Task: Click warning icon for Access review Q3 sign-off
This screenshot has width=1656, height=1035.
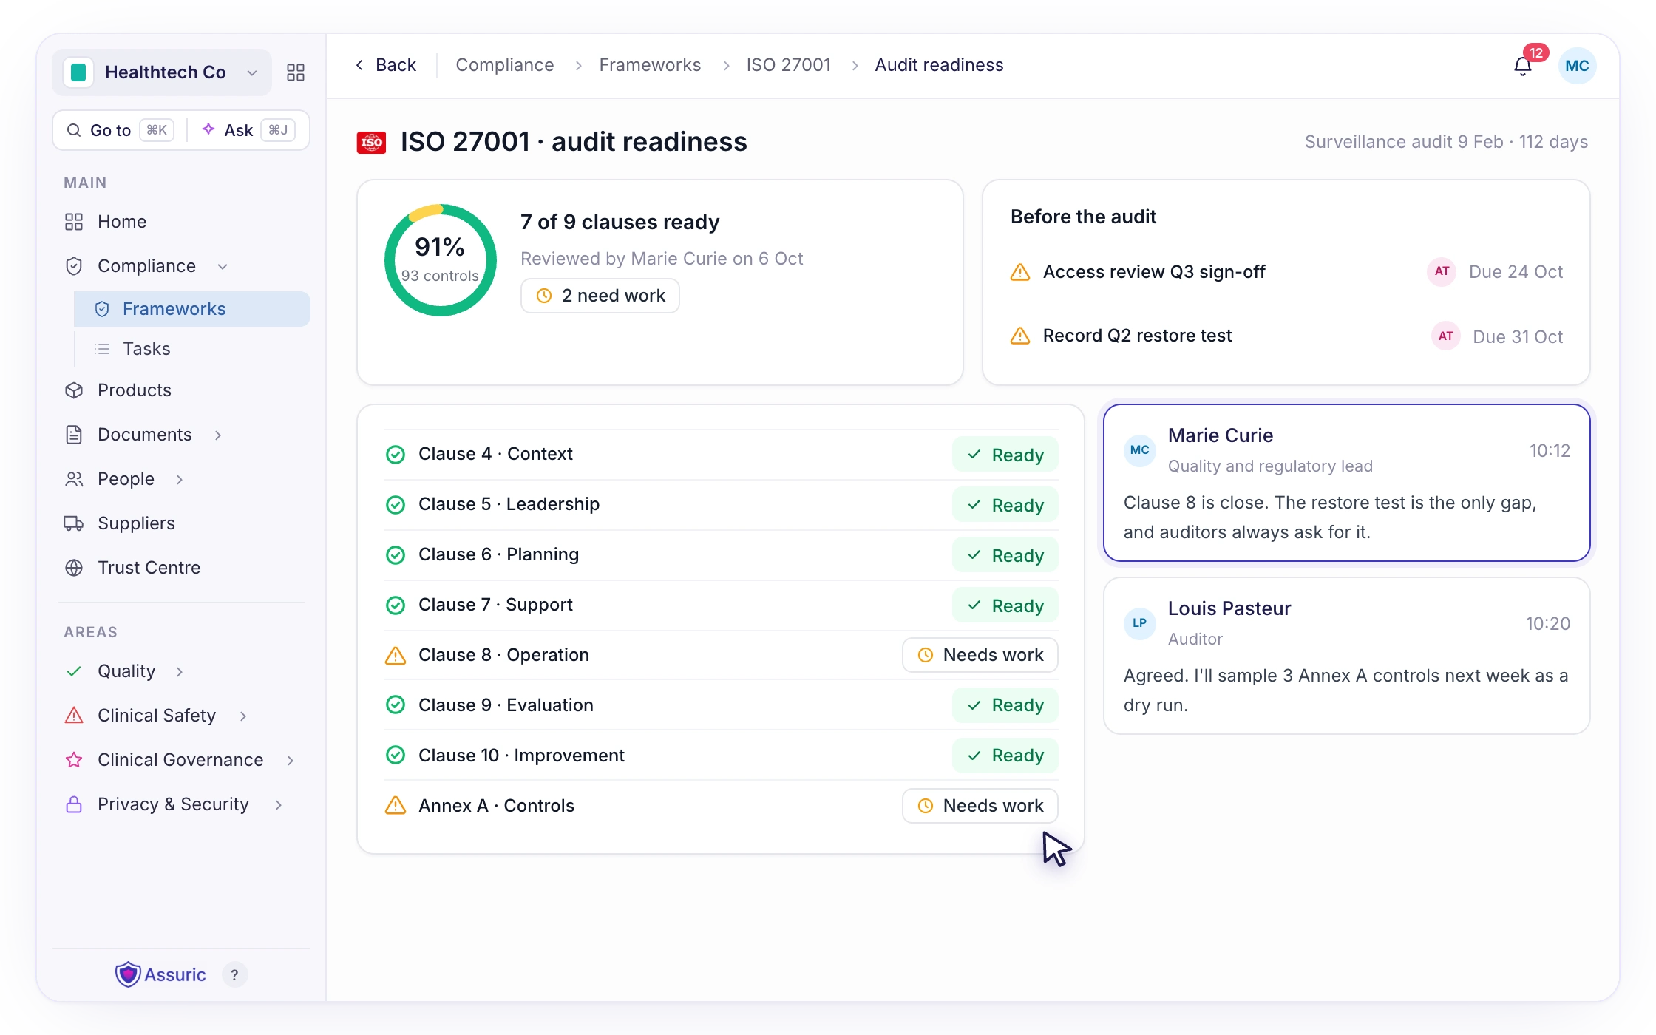Action: point(1020,272)
